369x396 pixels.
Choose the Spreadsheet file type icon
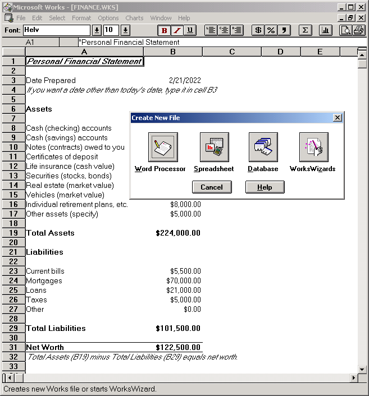coord(214,147)
